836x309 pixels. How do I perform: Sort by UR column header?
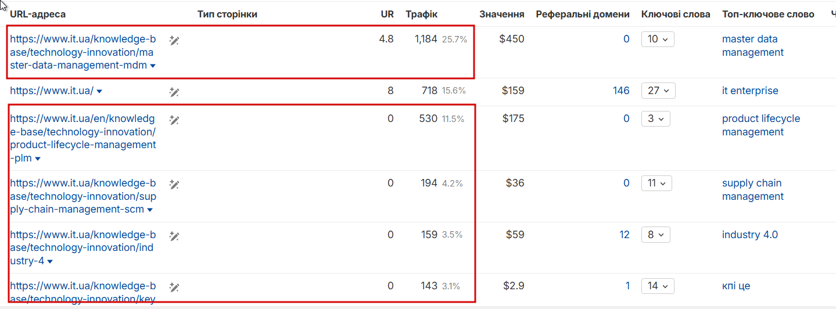(x=387, y=14)
